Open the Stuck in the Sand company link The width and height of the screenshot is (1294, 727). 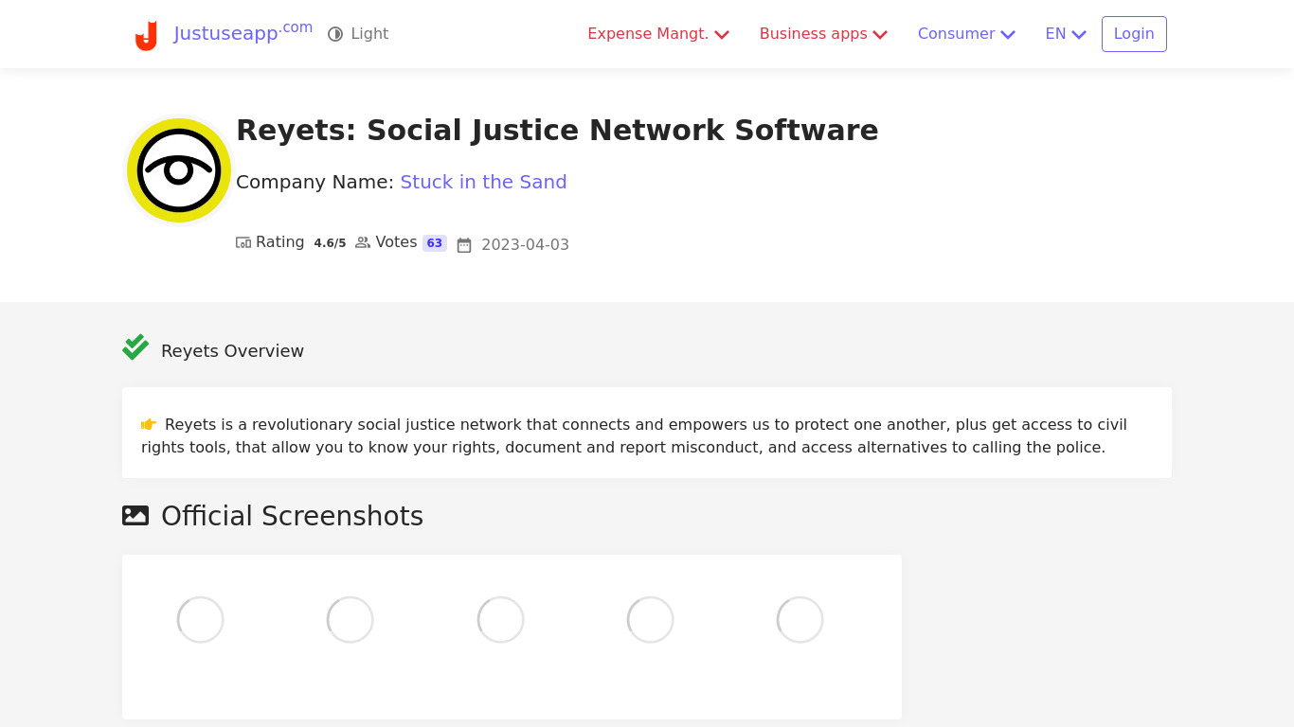tap(483, 182)
